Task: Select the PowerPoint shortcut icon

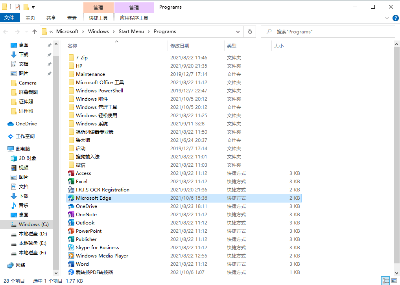Action: pos(71,231)
